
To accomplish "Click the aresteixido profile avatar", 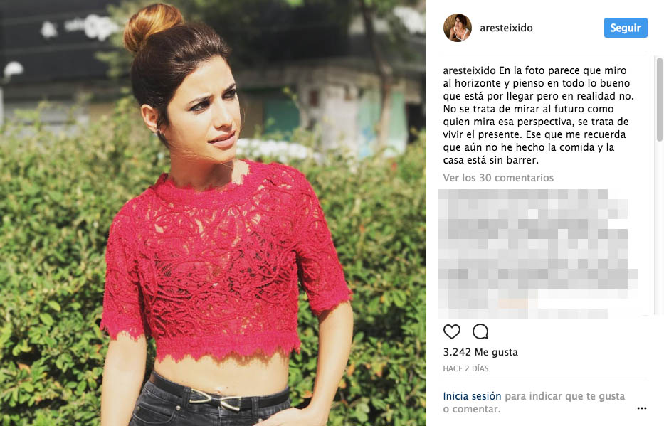I will [x=458, y=28].
